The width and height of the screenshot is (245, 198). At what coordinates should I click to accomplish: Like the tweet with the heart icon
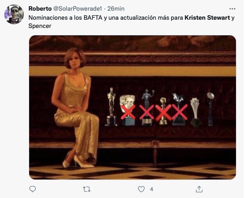[x=141, y=189]
